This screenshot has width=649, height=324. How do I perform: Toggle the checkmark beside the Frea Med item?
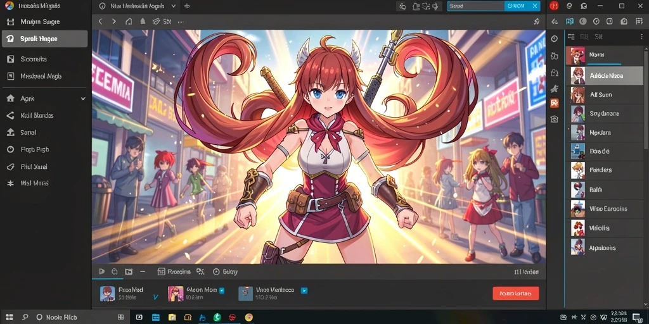(156, 297)
